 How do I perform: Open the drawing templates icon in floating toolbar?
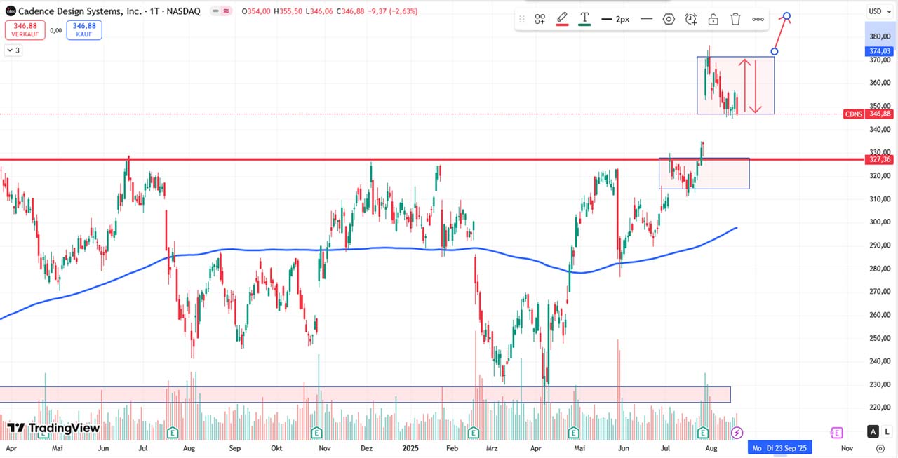coord(540,19)
